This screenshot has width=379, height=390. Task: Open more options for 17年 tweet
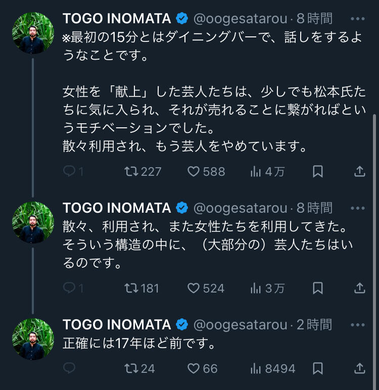point(357,324)
